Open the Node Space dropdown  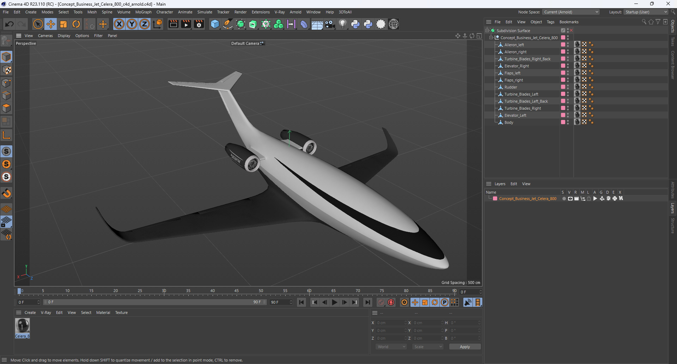click(x=571, y=12)
